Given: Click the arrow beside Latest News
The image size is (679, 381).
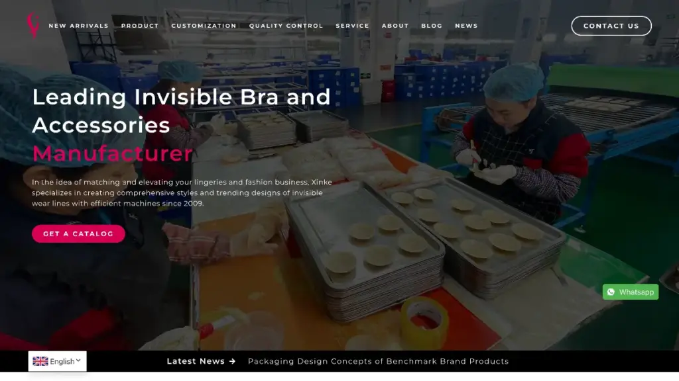Looking at the screenshot, I should point(232,361).
